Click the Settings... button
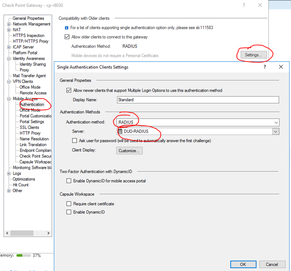The image size is (291, 271). (x=253, y=55)
